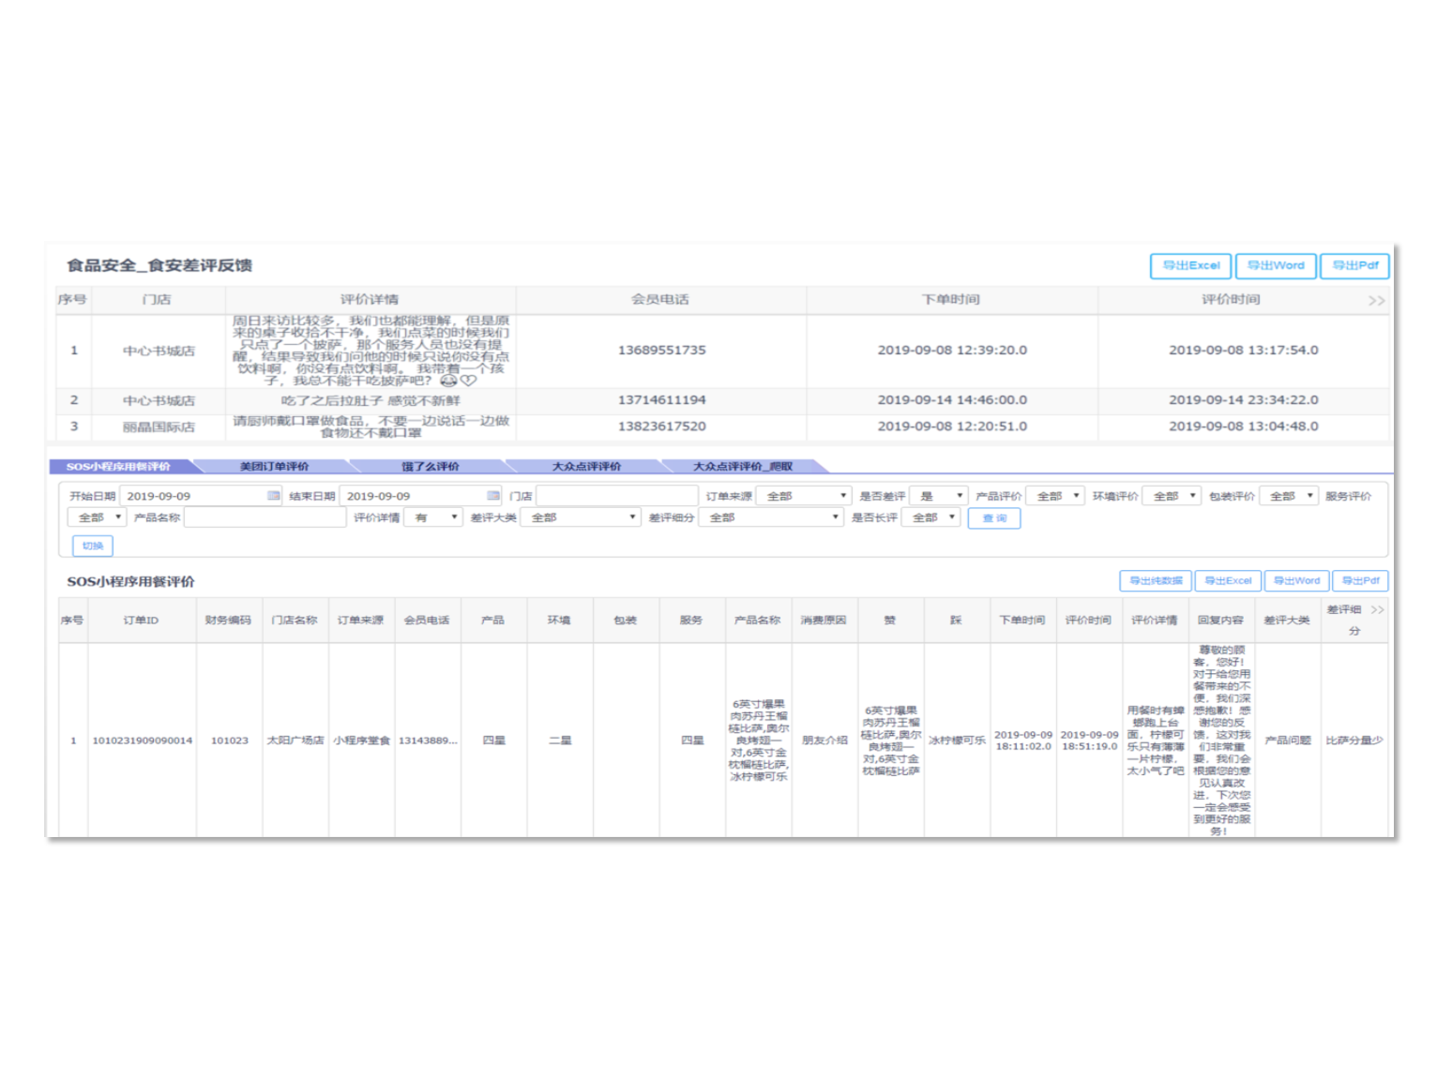Click 导出纯数据 in SOS review section
The width and height of the screenshot is (1437, 1078).
[x=1155, y=581]
